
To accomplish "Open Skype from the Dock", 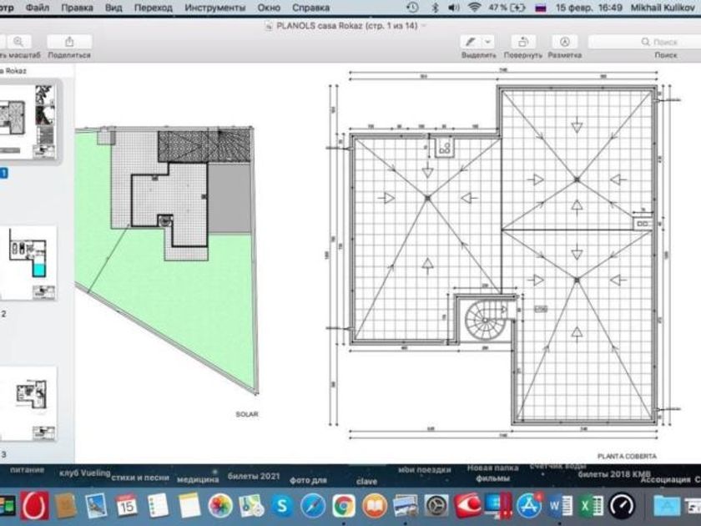I will [x=282, y=506].
